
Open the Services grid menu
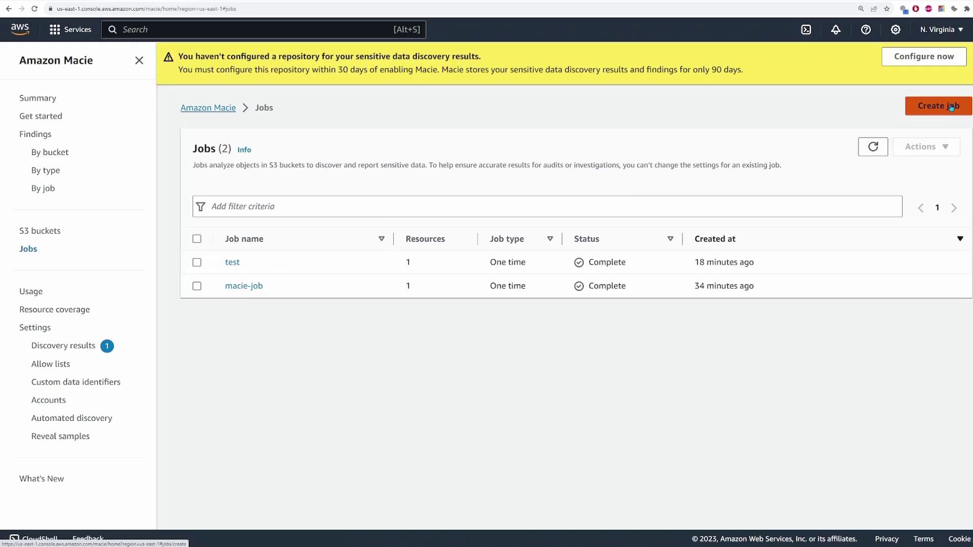point(70,29)
